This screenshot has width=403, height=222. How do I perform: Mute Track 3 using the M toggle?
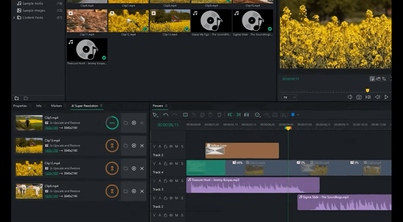pos(176,181)
